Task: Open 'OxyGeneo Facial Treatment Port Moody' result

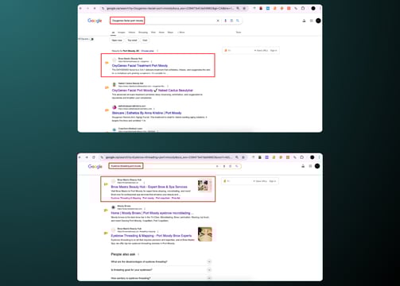Action: 140,65
